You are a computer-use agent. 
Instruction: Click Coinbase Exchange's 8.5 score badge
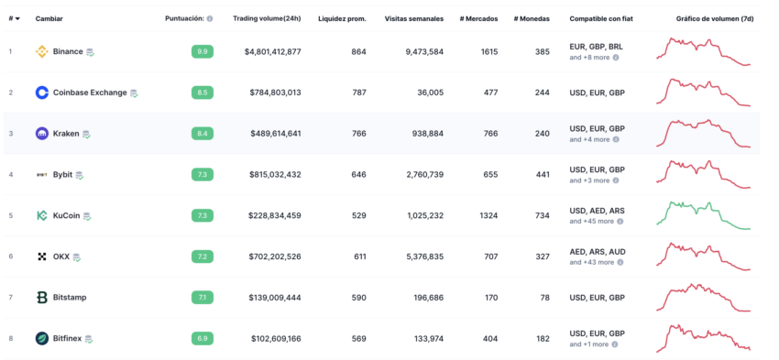click(203, 93)
